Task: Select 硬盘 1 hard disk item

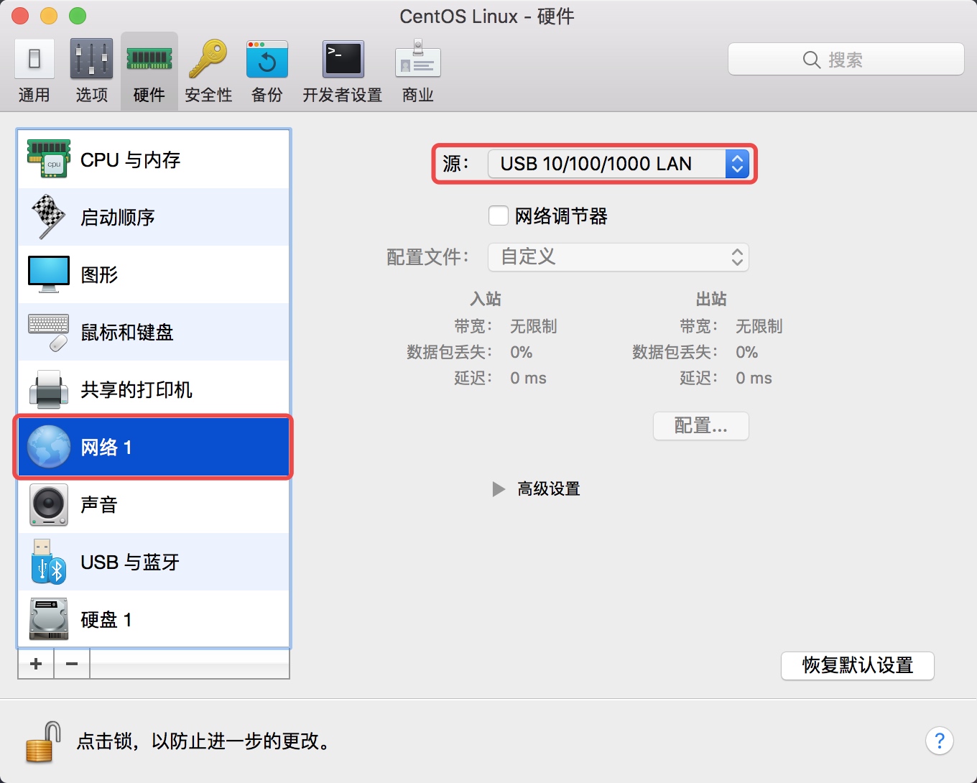Action: pyautogui.click(x=154, y=619)
